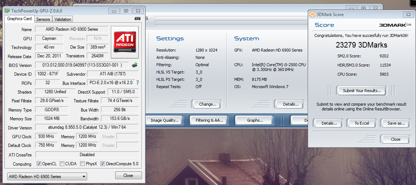Open Filtering & AA options

pyautogui.click(x=209, y=120)
